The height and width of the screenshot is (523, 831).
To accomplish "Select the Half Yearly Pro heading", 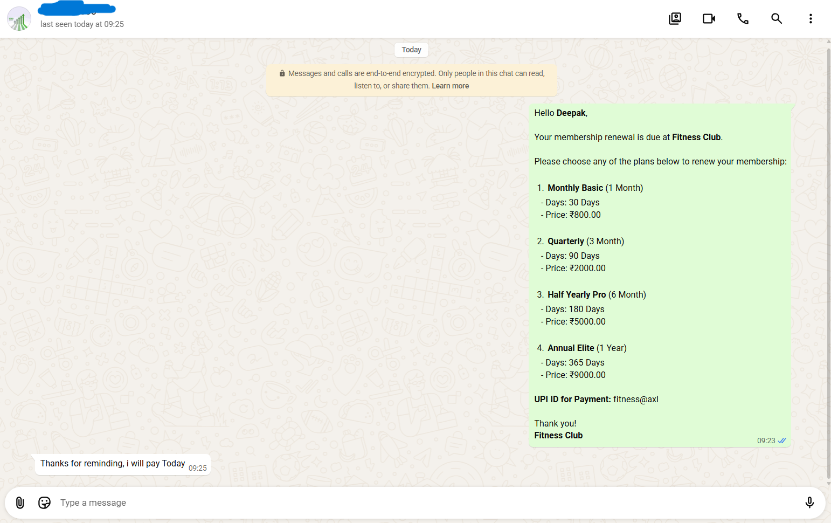I will point(577,294).
